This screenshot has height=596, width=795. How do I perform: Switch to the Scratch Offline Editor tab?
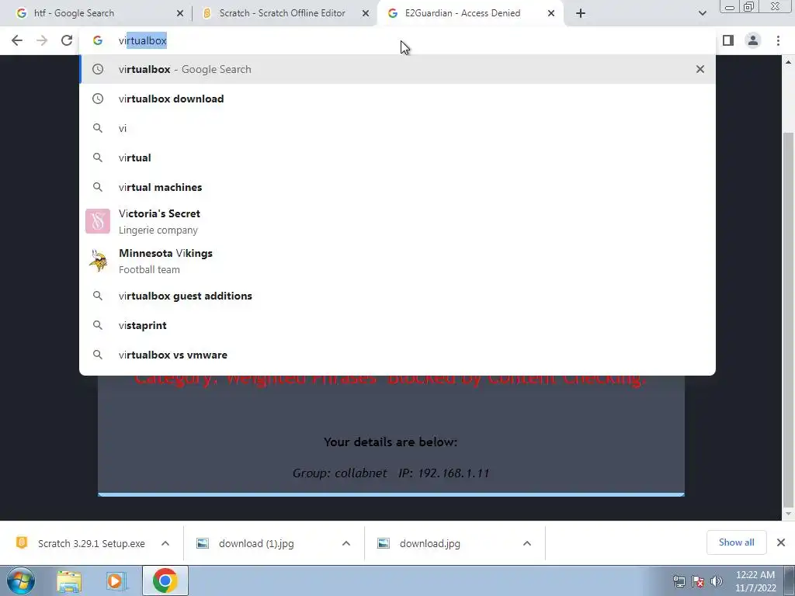285,13
